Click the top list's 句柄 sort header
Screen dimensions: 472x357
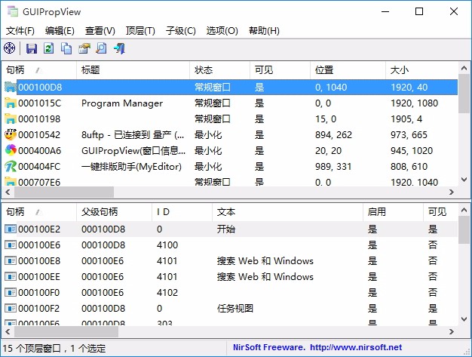(39, 70)
